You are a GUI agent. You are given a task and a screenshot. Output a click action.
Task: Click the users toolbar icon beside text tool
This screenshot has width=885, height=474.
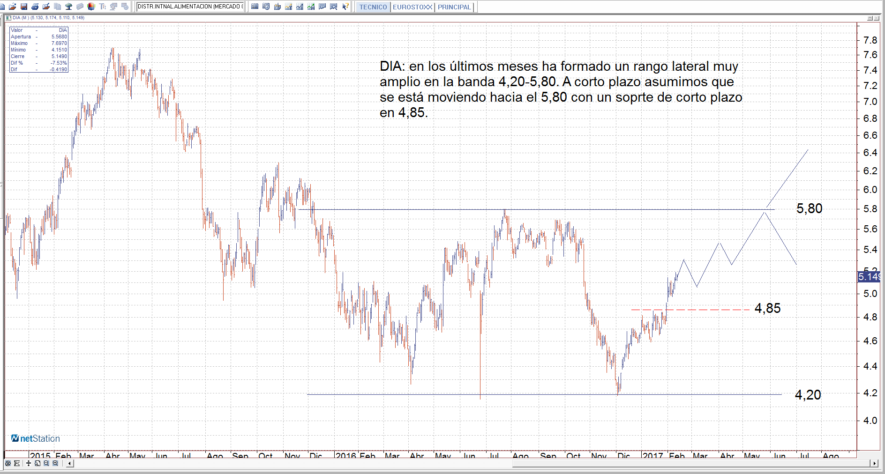(114, 7)
